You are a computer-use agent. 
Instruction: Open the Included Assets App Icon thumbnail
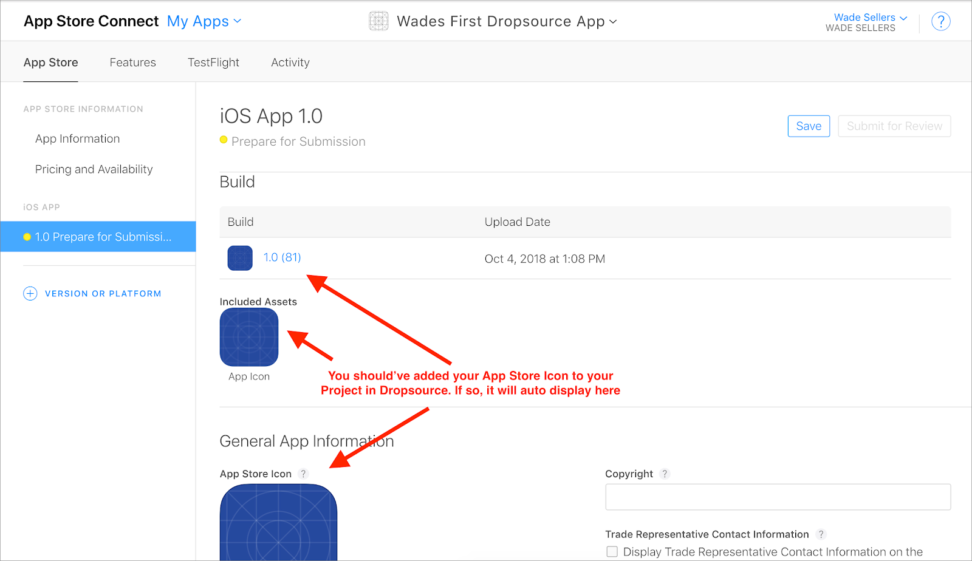click(249, 337)
